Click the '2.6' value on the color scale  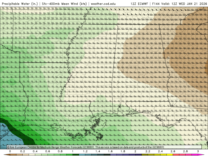(x=173, y=151)
